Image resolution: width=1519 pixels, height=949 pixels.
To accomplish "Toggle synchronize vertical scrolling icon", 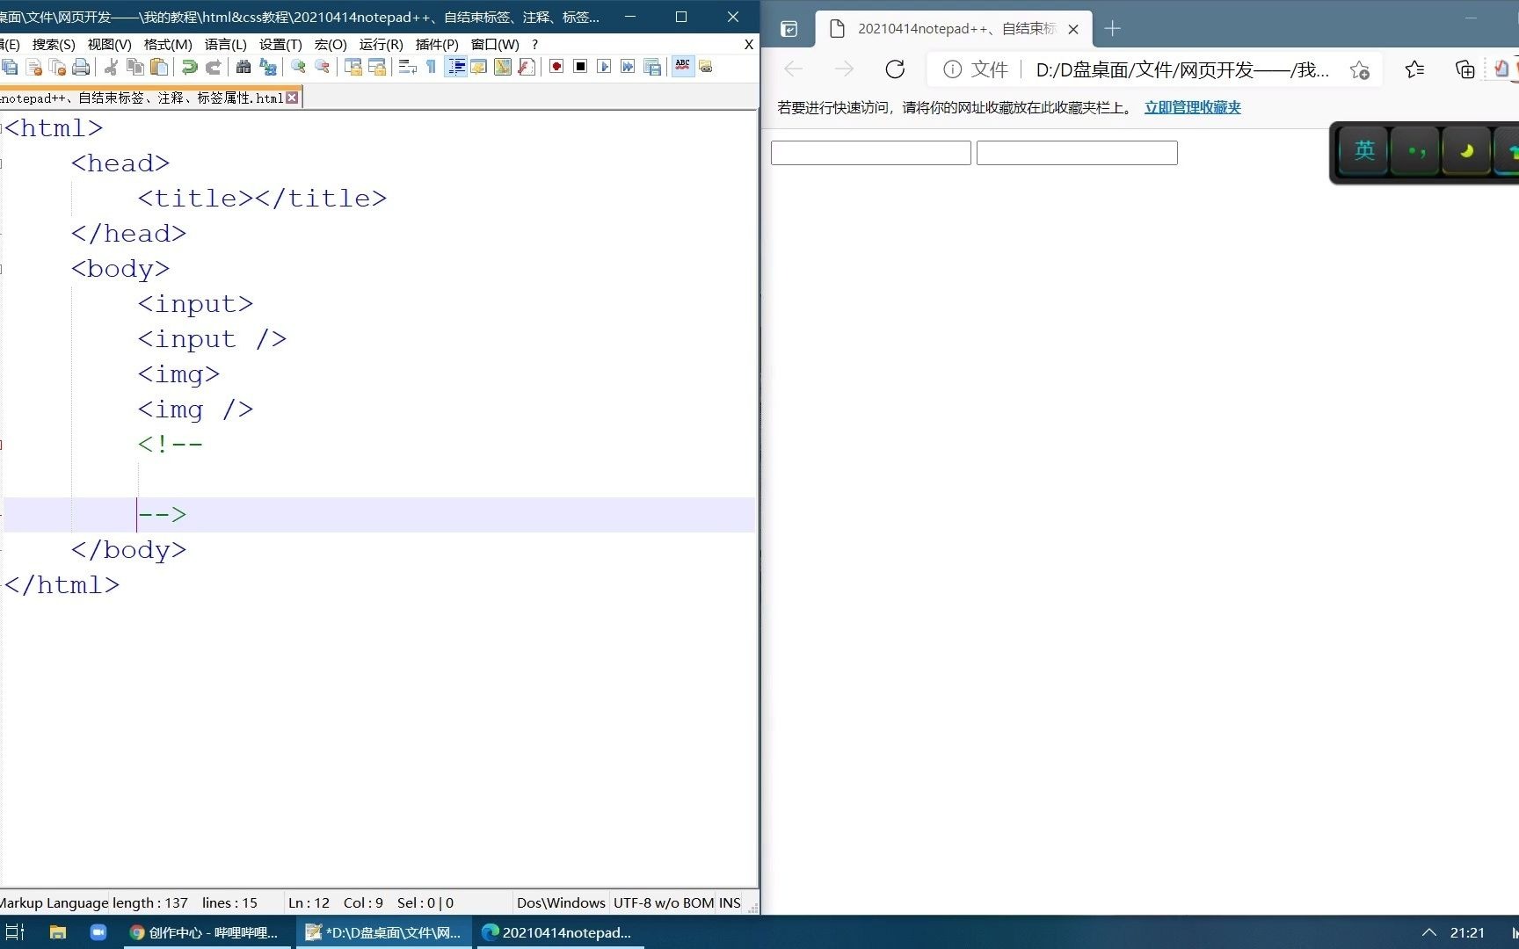I will click(353, 67).
